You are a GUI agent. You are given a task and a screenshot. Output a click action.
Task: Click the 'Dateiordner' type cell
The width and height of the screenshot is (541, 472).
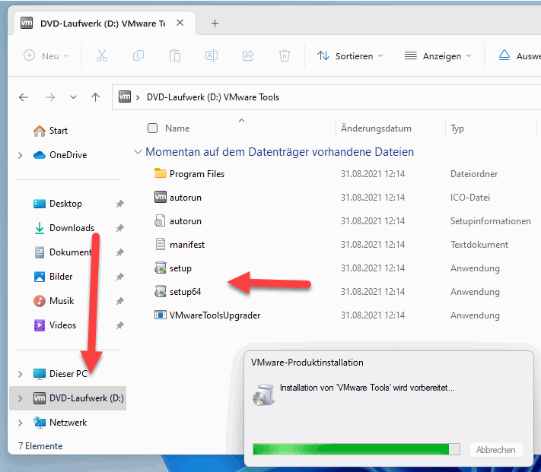point(474,174)
